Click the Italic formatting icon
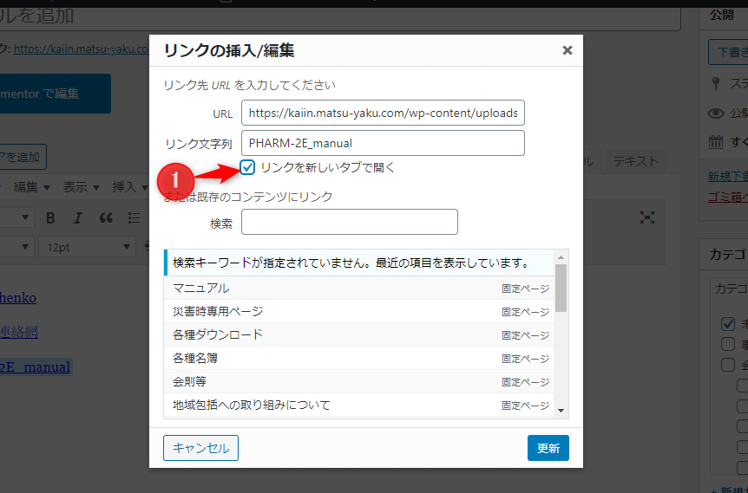Viewport: 748px width, 493px height. click(x=78, y=217)
